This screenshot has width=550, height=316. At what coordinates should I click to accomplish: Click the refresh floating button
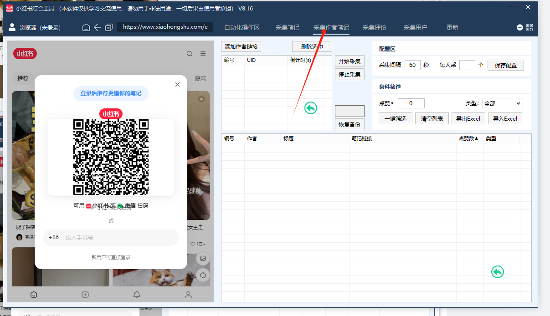[203, 275]
